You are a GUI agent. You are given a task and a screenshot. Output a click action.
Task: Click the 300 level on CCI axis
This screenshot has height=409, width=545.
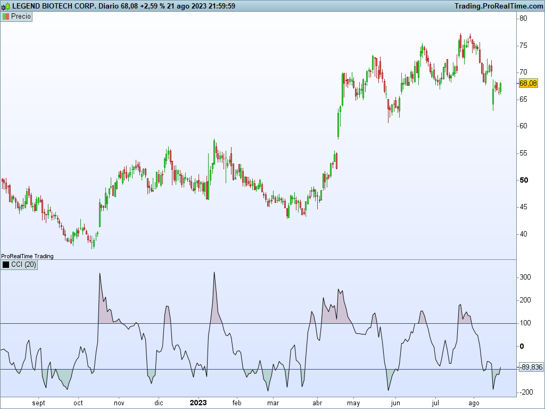coord(525,277)
